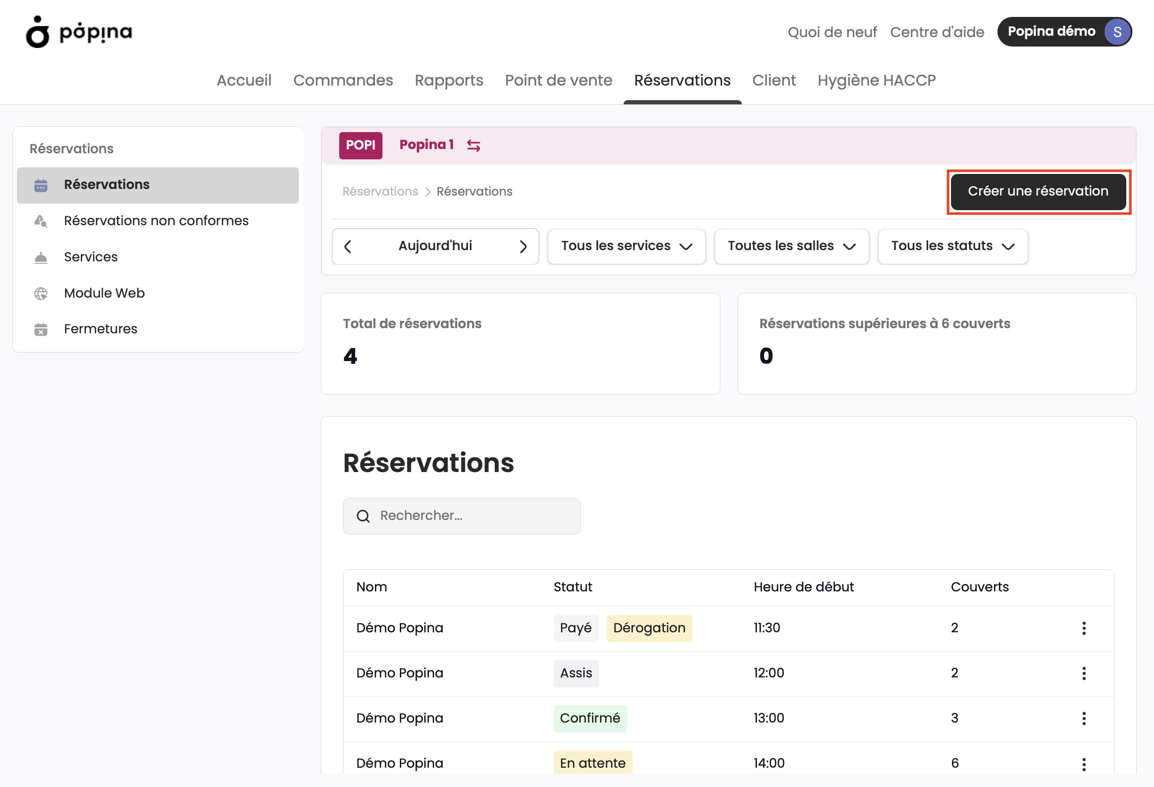
Task: Click the Réservations non conformes icon
Action: coord(41,221)
